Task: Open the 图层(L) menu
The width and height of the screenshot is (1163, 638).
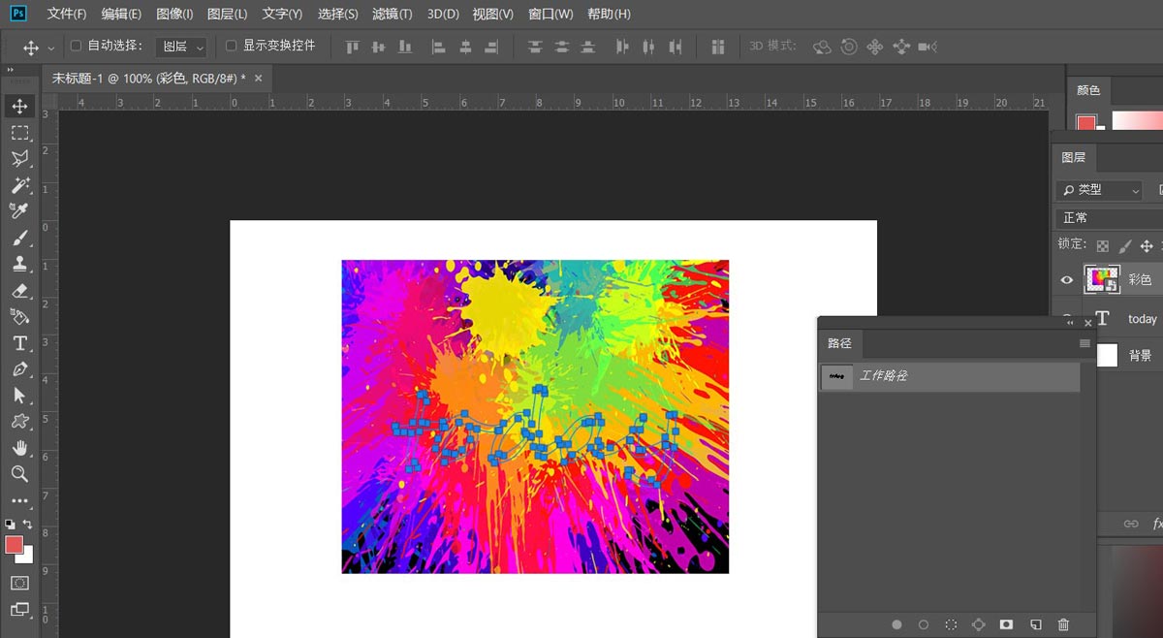Action: [x=227, y=15]
